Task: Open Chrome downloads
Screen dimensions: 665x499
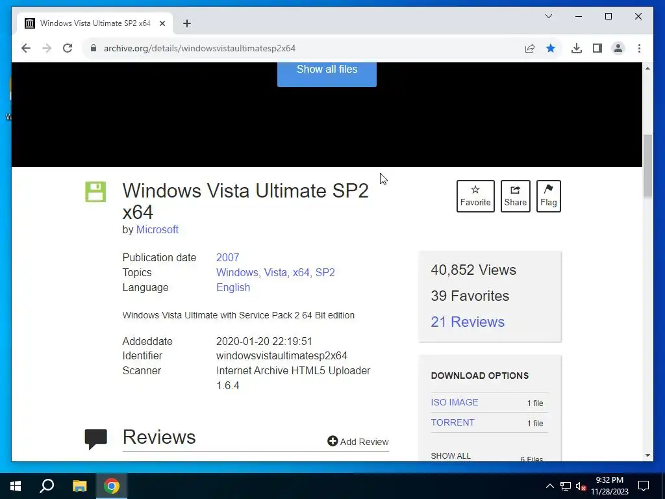Action: (x=577, y=48)
